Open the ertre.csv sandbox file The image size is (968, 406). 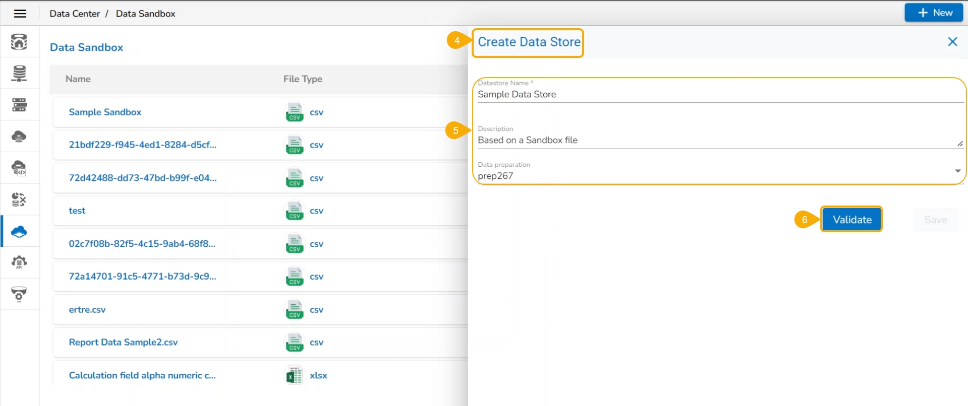point(87,310)
